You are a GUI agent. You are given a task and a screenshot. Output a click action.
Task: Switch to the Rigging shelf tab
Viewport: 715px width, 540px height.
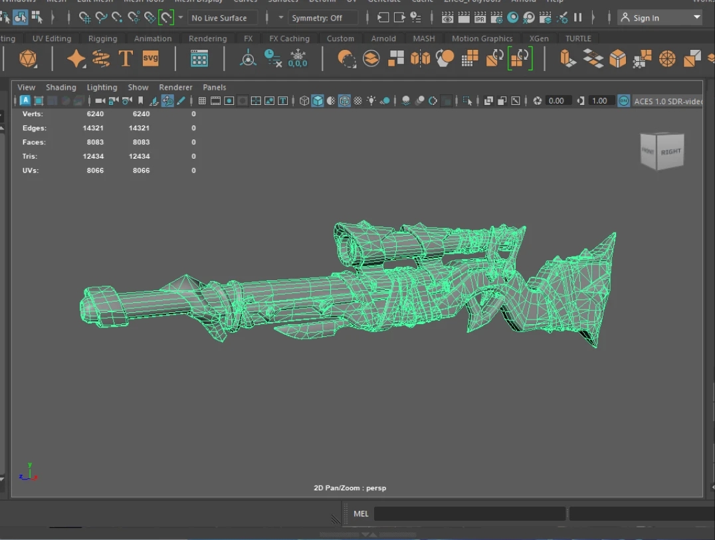pos(102,39)
